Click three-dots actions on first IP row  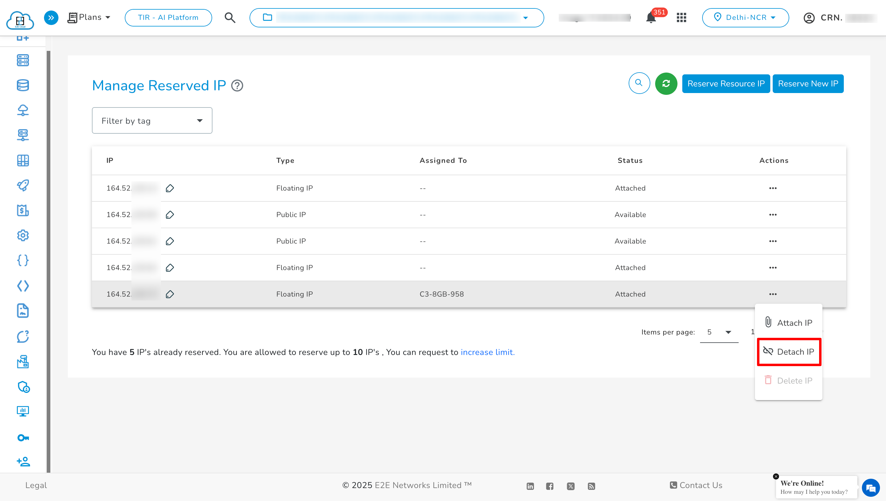pyautogui.click(x=772, y=188)
